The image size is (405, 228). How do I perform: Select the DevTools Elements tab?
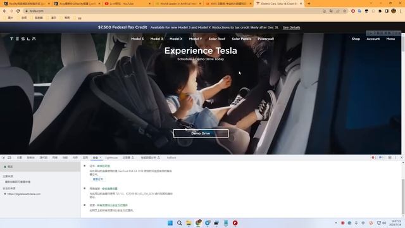point(20,158)
